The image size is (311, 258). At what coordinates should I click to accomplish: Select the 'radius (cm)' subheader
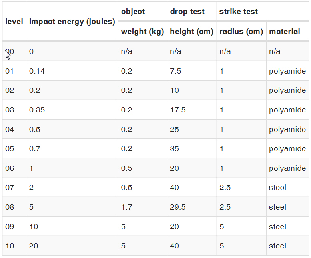241,32
